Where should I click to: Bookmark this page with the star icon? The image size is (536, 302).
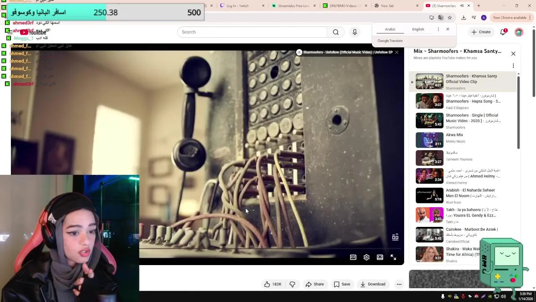[x=450, y=18]
